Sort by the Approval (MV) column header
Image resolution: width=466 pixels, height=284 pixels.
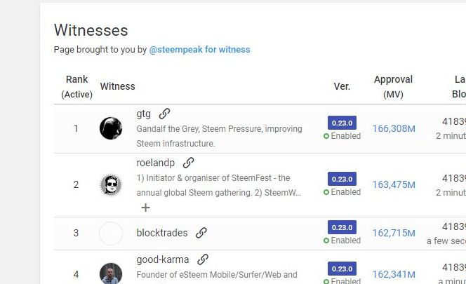393,86
